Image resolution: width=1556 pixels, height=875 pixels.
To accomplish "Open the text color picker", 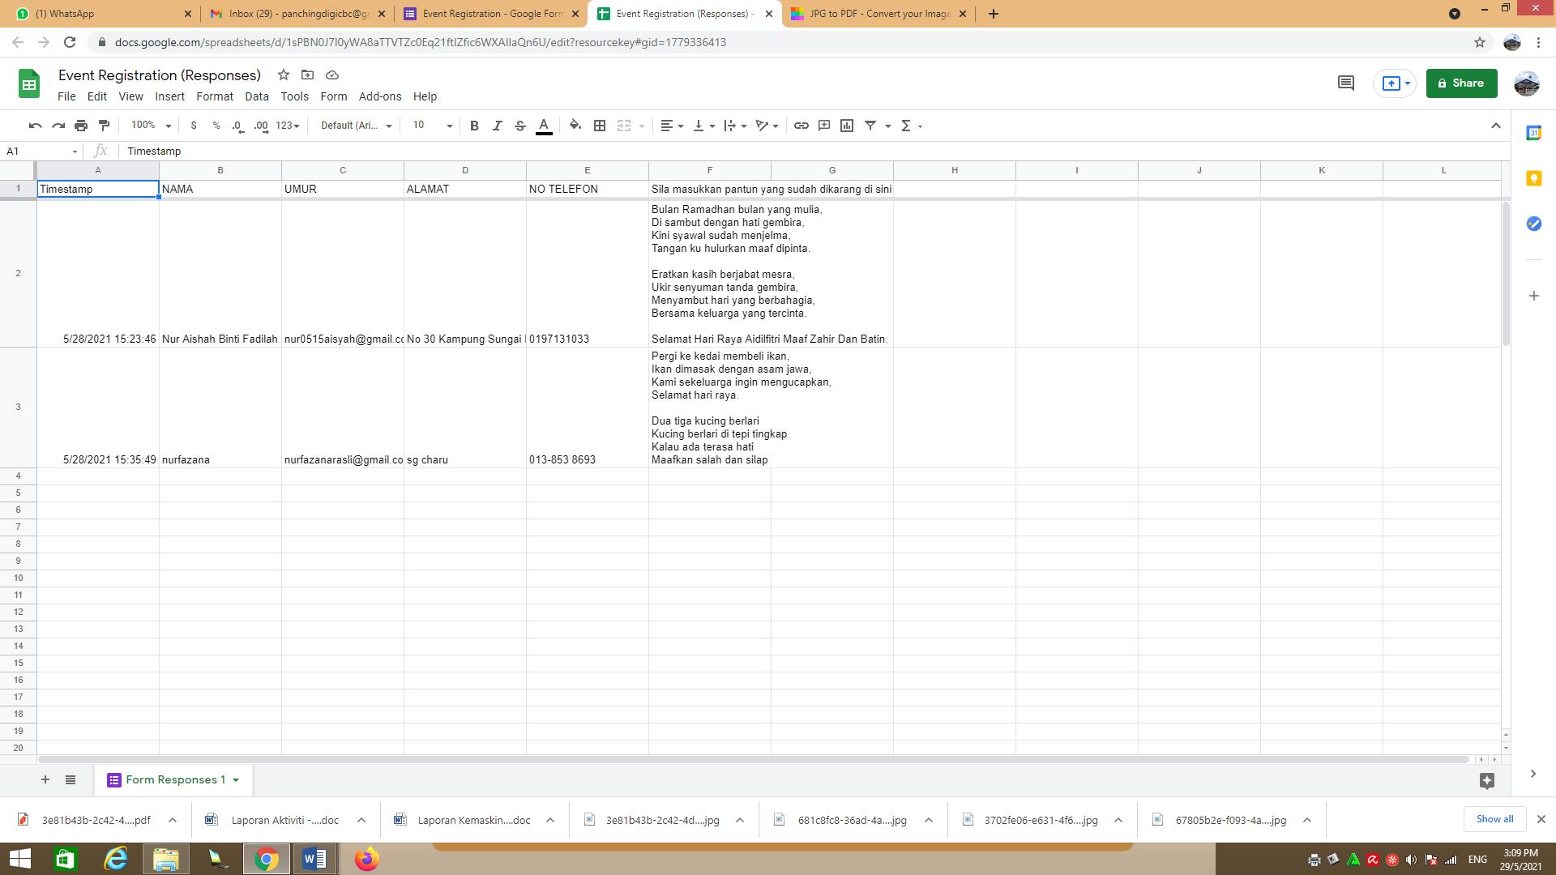I will click(544, 126).
